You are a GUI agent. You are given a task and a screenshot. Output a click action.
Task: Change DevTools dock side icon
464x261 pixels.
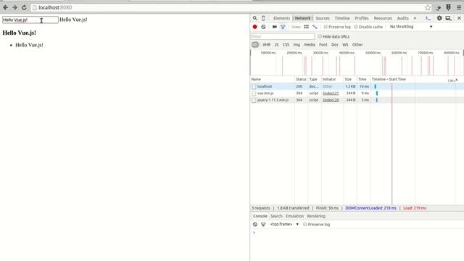point(448,18)
